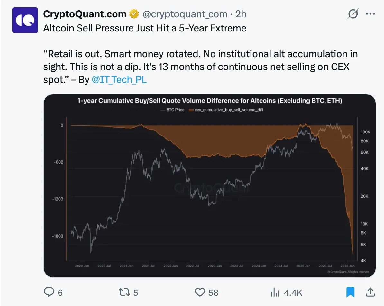Toggle the bookmark state of this tweet
This screenshot has height=306, width=384.
tap(351, 292)
